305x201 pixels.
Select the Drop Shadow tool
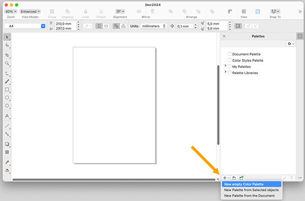(7, 144)
